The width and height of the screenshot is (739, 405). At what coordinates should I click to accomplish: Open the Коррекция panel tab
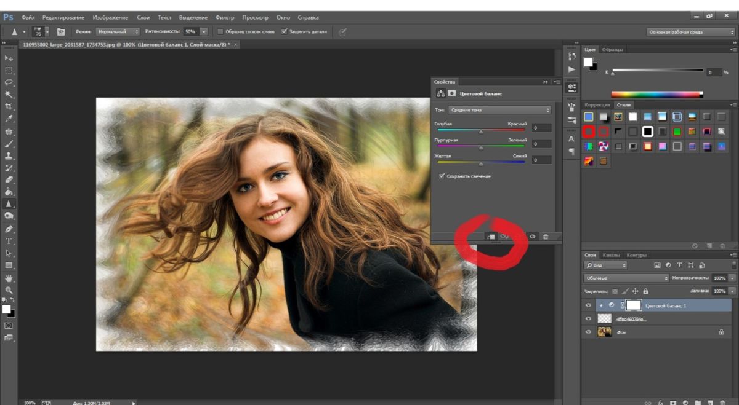coord(597,105)
